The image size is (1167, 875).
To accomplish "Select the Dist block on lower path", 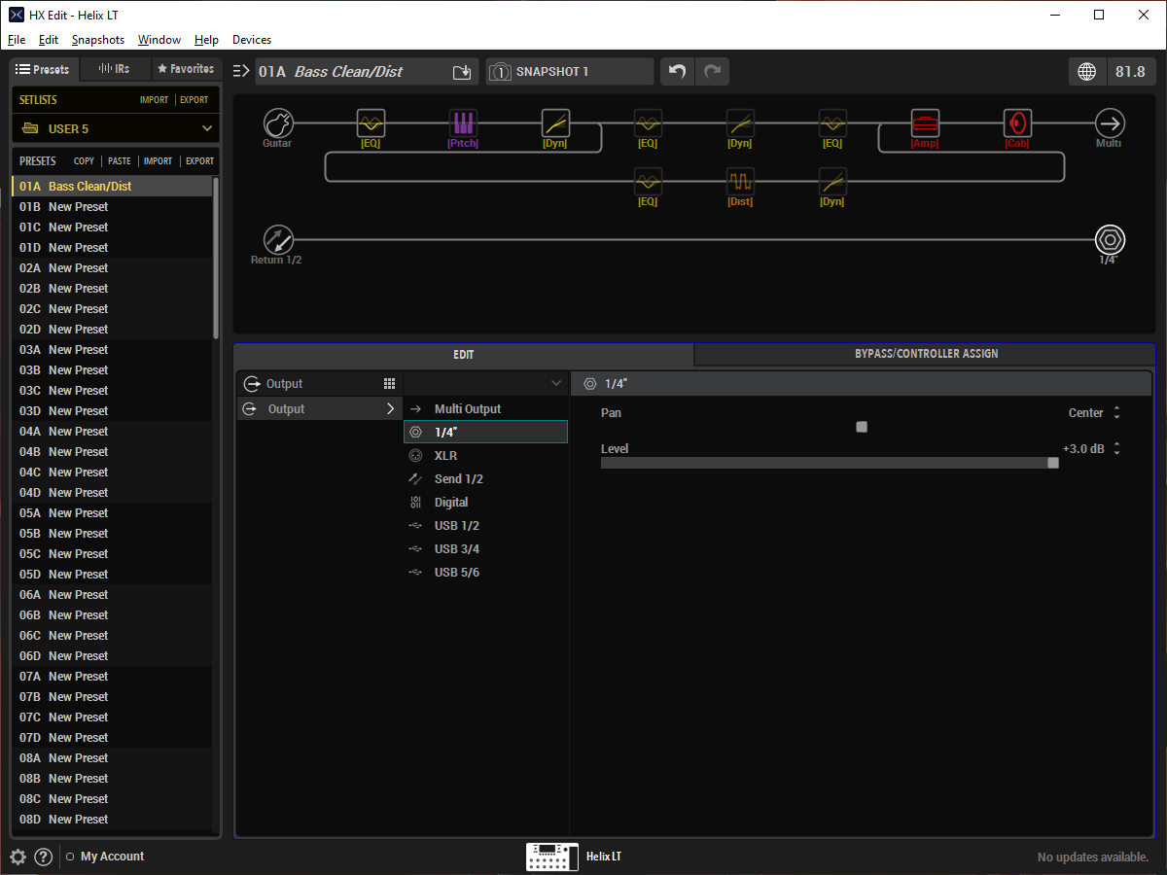I will point(740,182).
